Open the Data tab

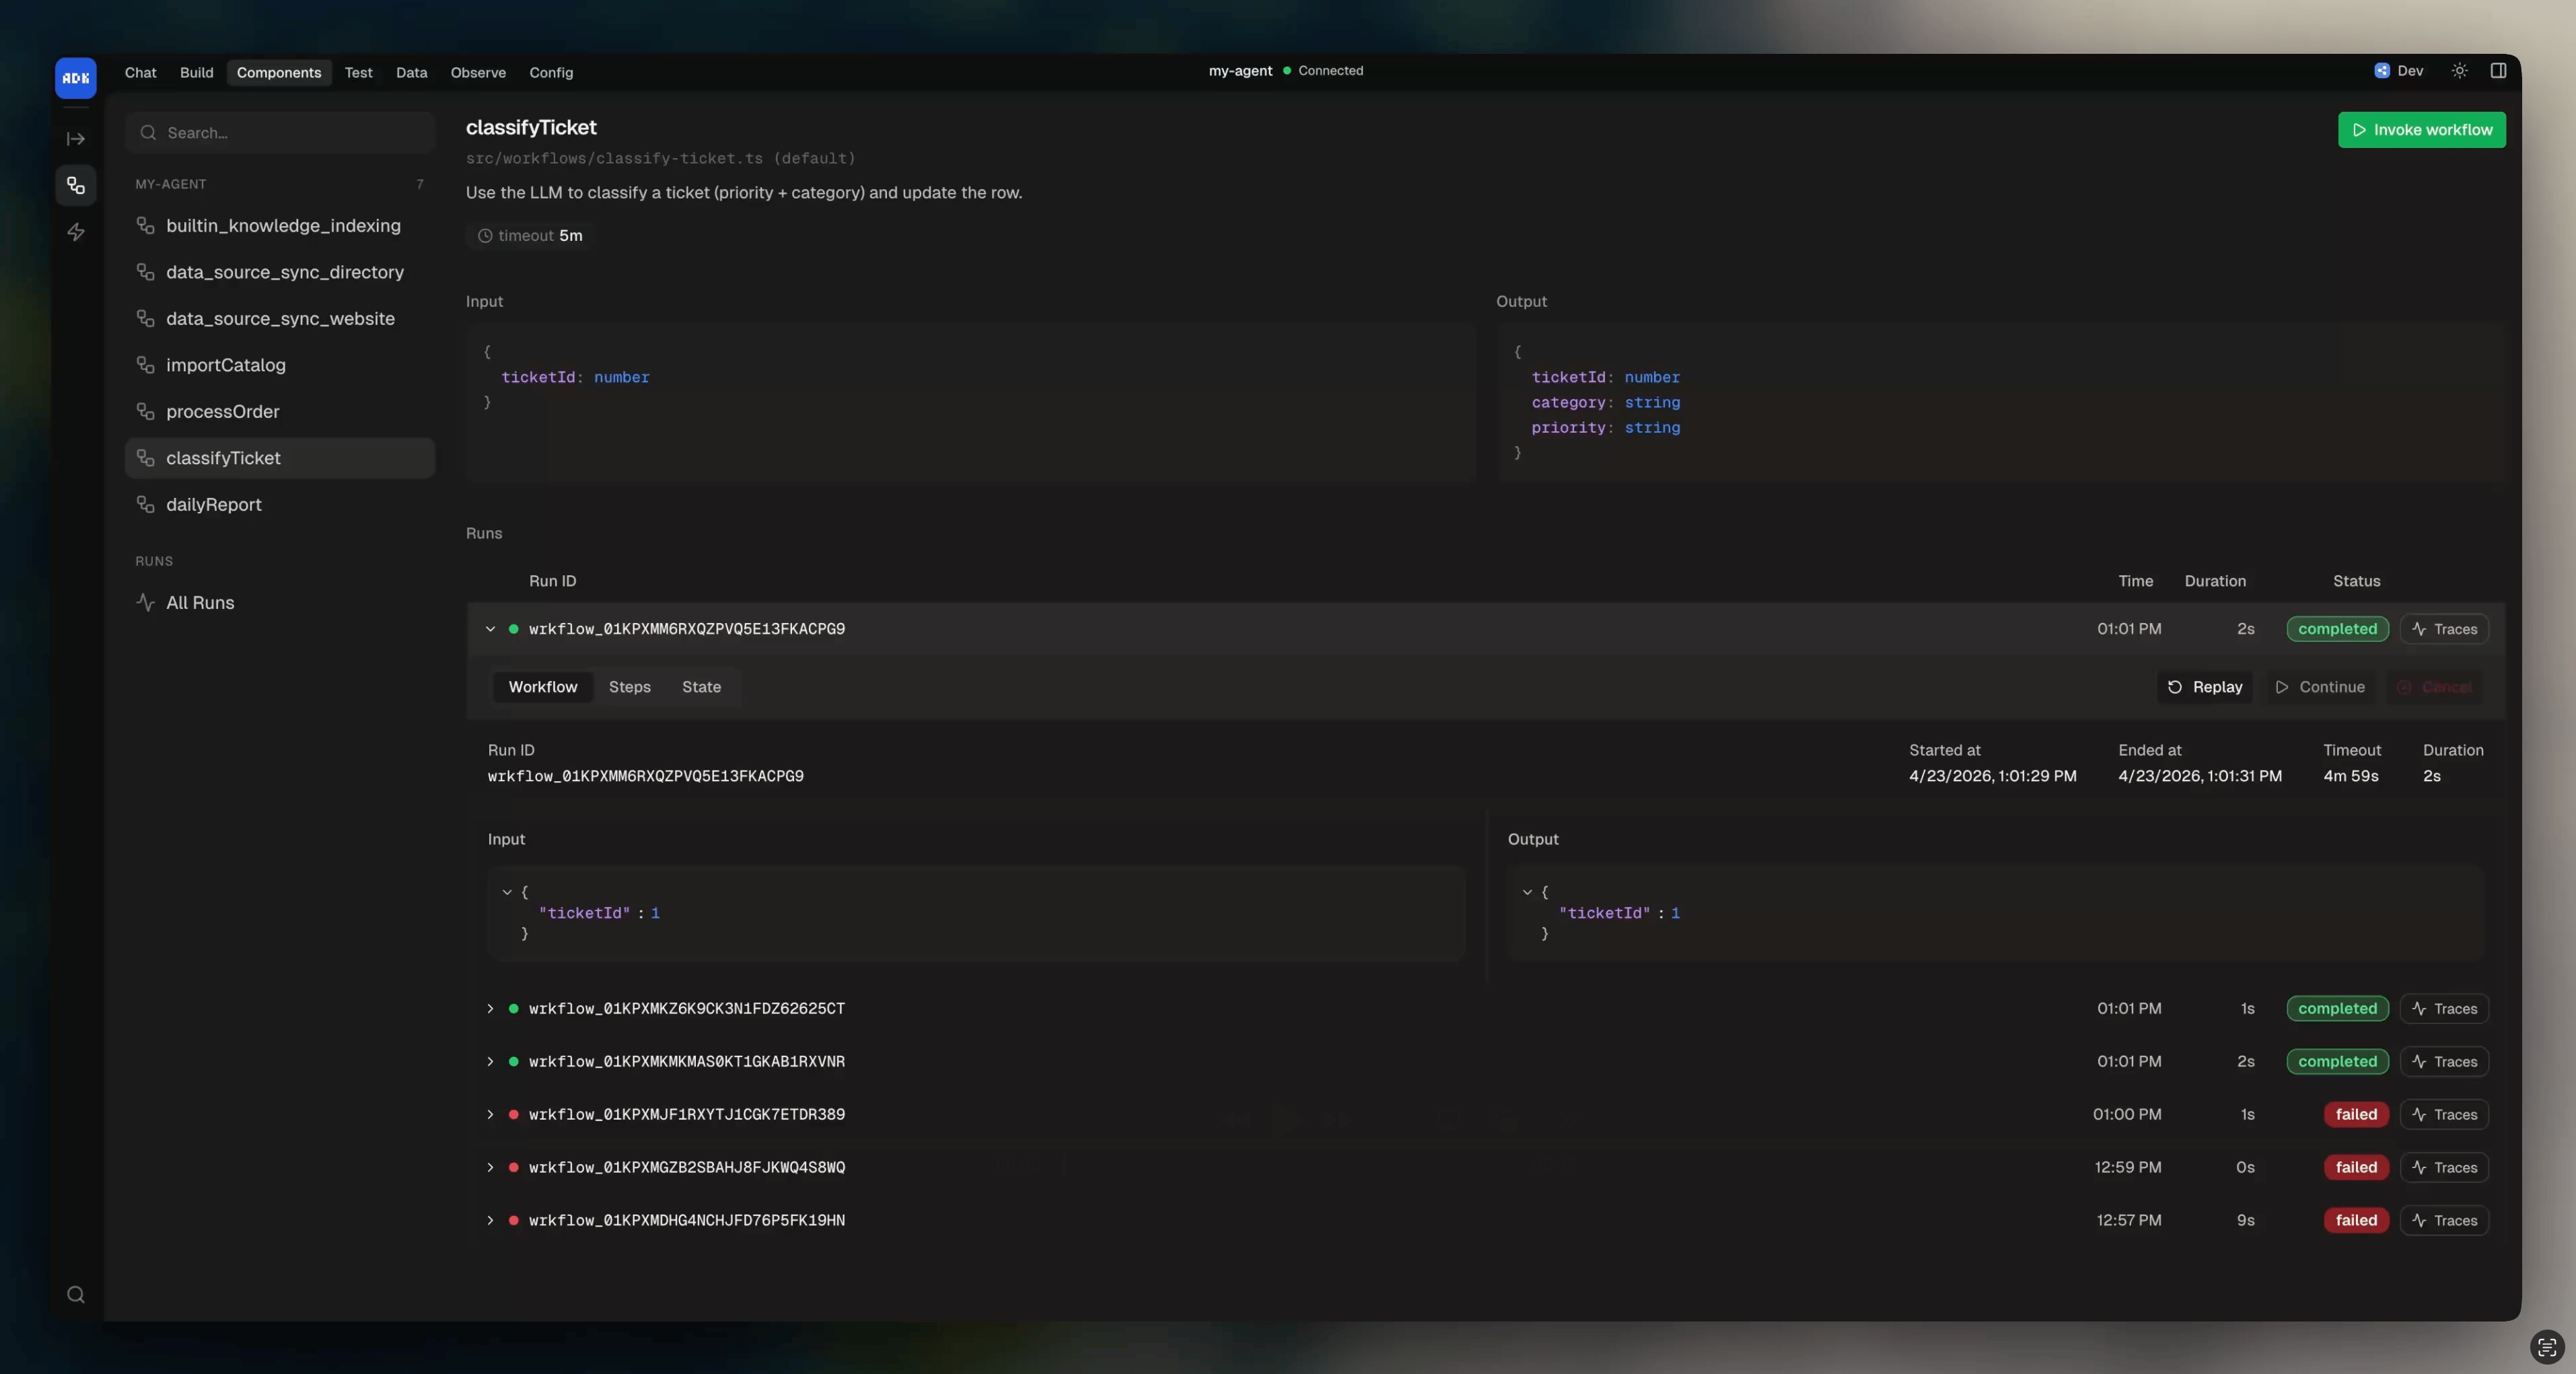coord(411,72)
